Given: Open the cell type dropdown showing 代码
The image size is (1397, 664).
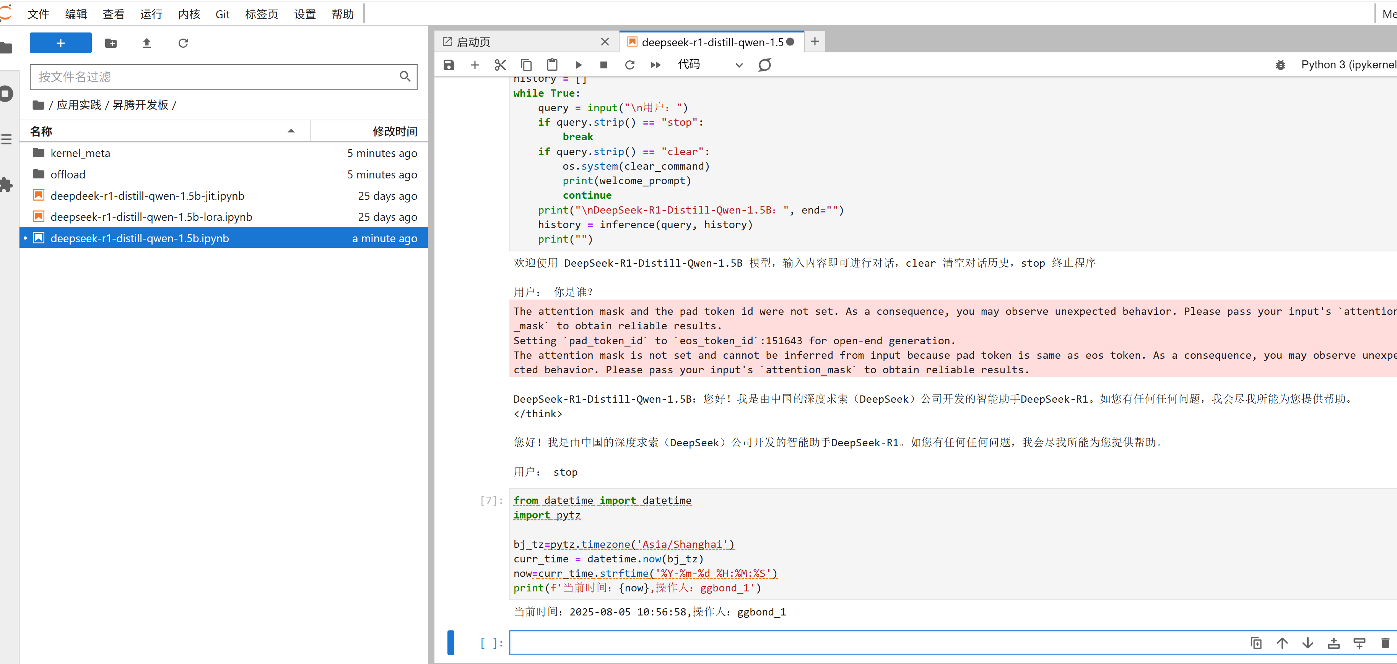Looking at the screenshot, I should pyautogui.click(x=709, y=65).
